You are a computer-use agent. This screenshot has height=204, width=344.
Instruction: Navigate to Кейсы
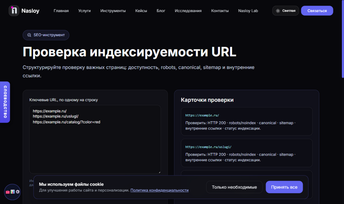(141, 11)
